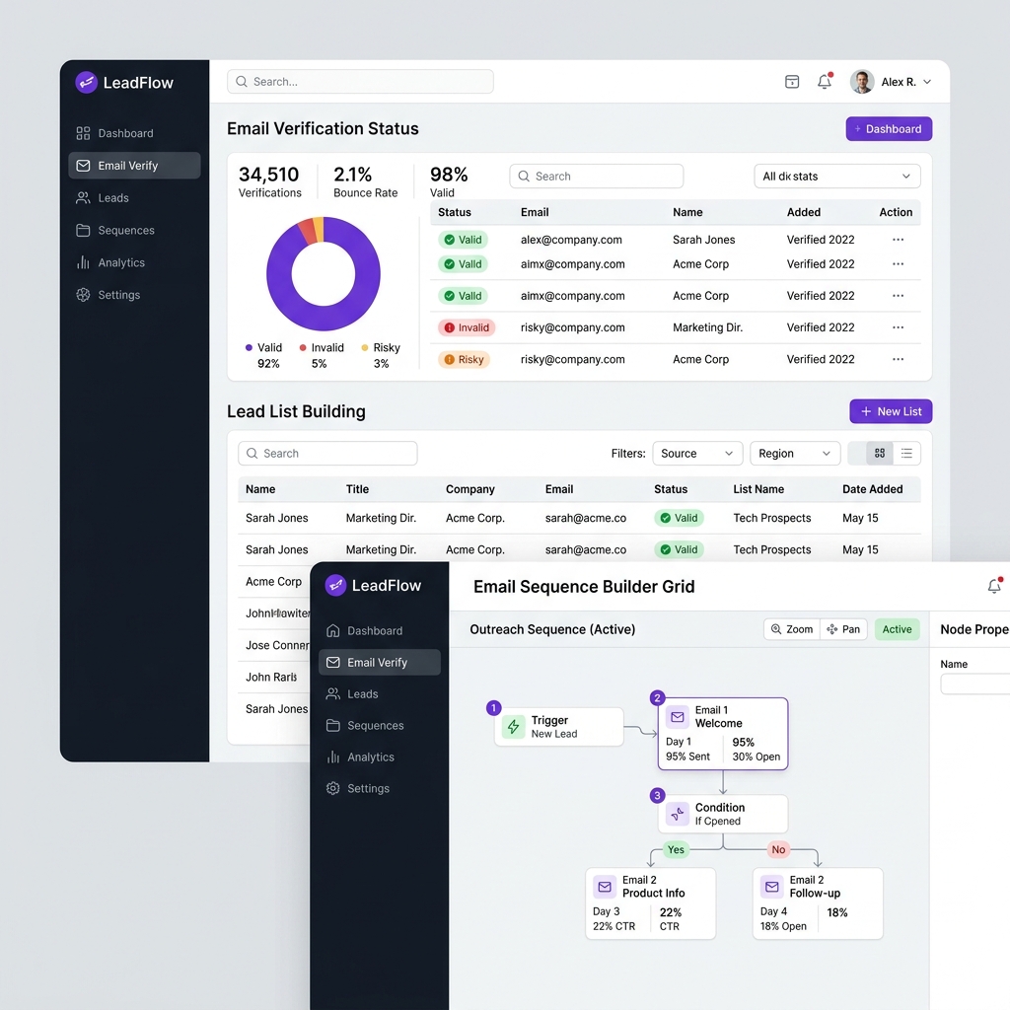1010x1010 pixels.
Task: Click the purple Dashboard button
Action: [889, 129]
